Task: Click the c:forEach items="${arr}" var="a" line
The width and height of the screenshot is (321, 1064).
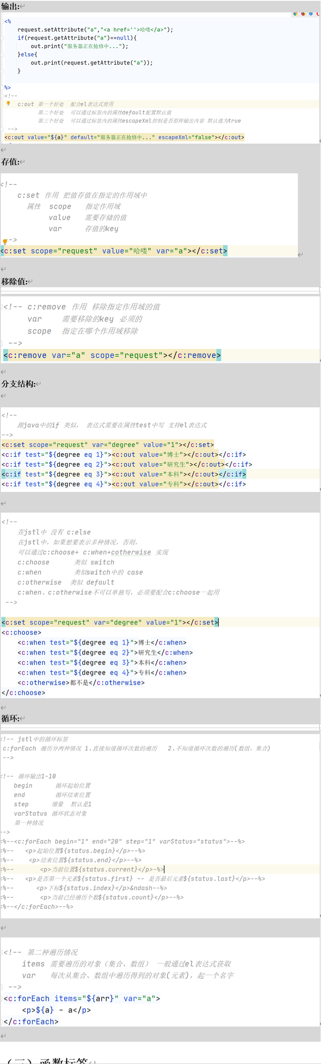Action: [x=82, y=998]
